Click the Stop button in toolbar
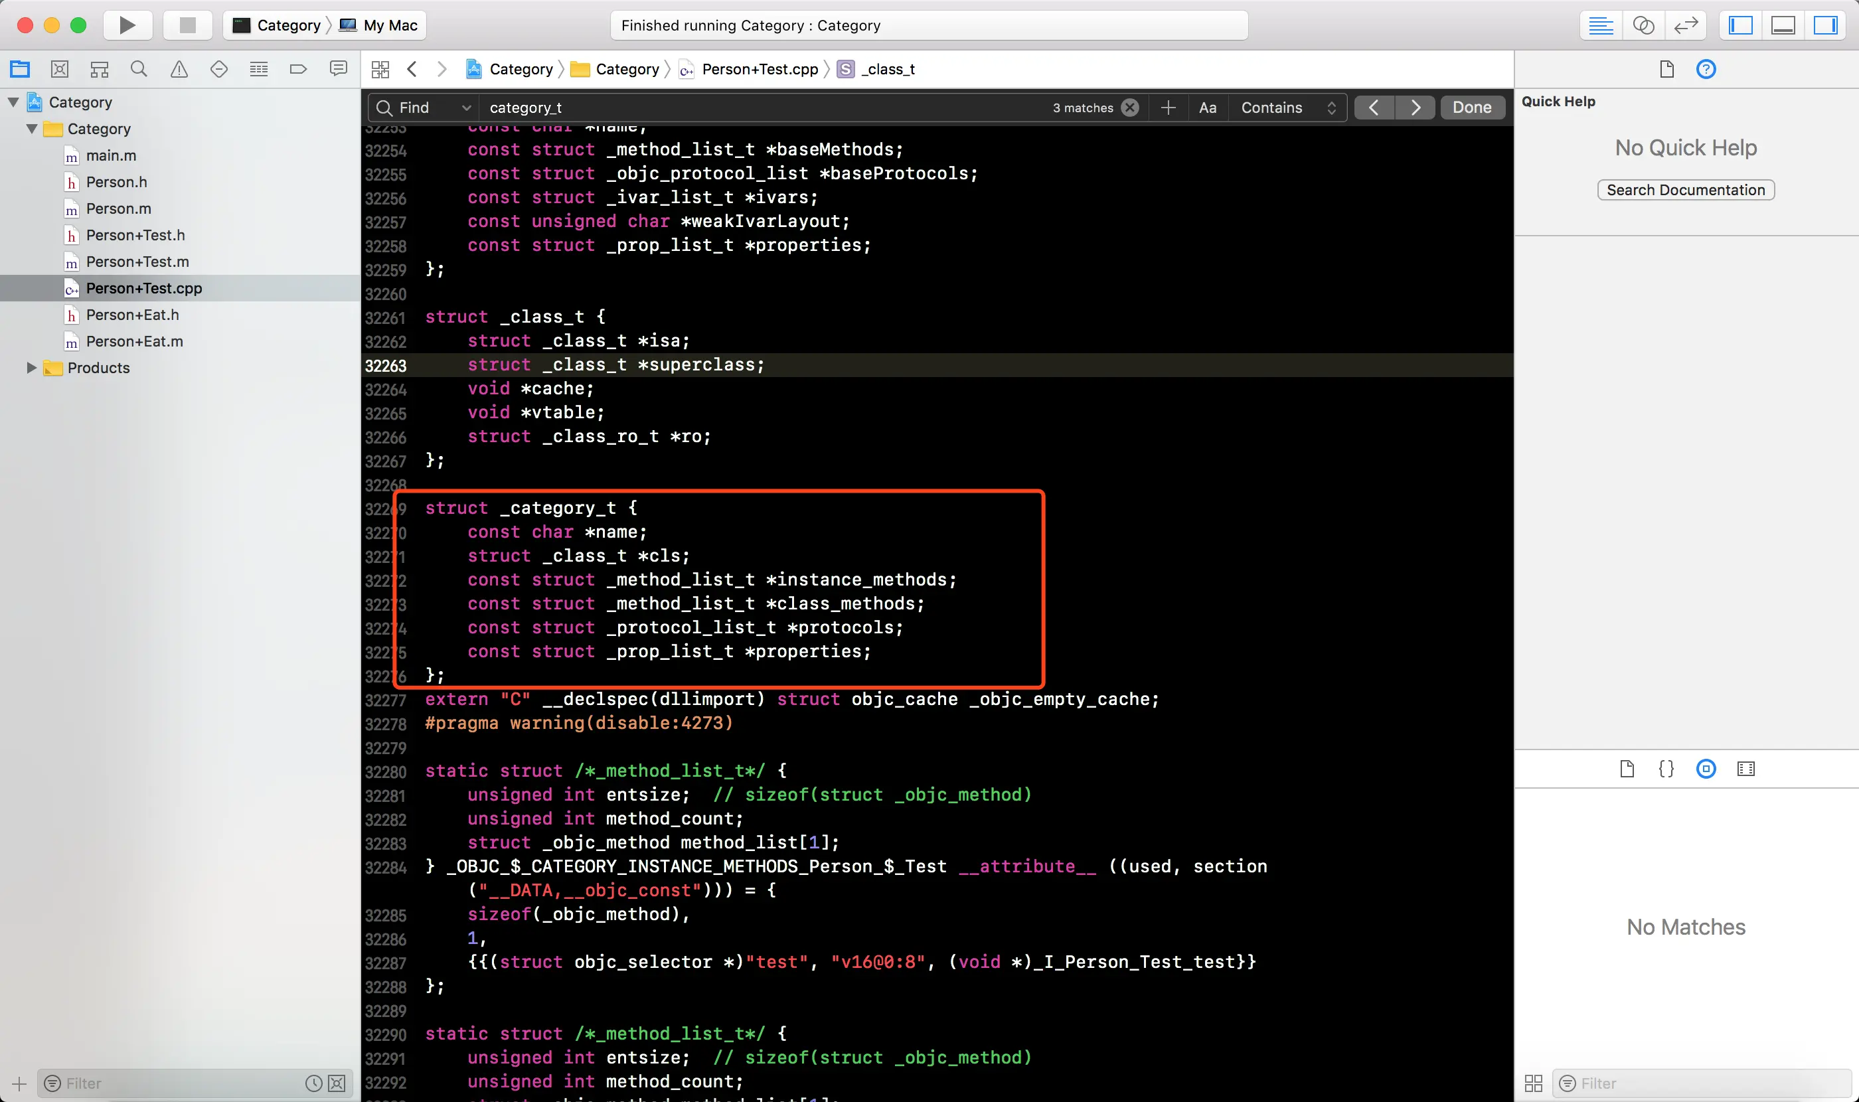The height and width of the screenshot is (1102, 1859). (187, 25)
